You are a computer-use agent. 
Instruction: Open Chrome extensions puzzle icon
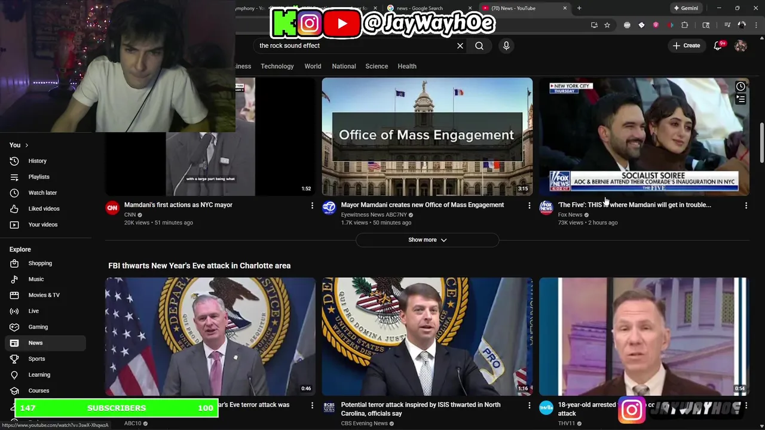tap(685, 25)
